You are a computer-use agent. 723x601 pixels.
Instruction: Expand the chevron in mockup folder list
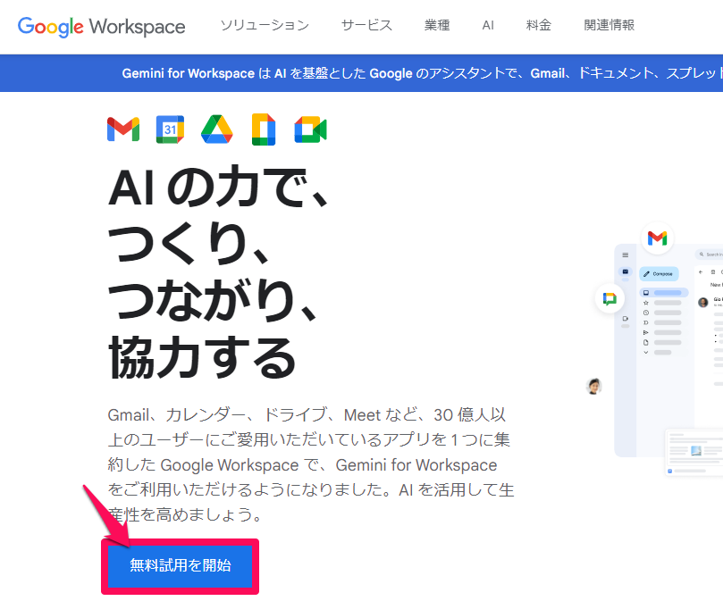tap(646, 353)
